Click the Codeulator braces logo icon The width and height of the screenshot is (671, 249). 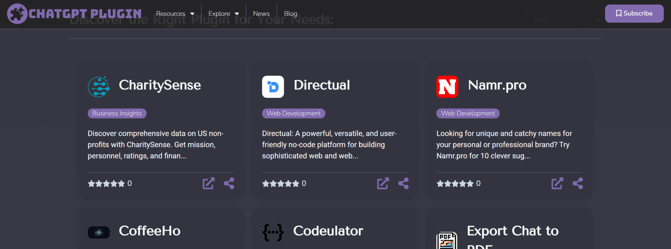pos(273,232)
